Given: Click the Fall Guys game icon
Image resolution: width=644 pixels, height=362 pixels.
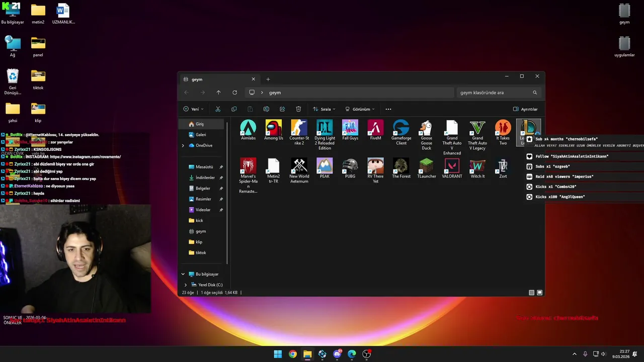Looking at the screenshot, I should [x=350, y=130].
